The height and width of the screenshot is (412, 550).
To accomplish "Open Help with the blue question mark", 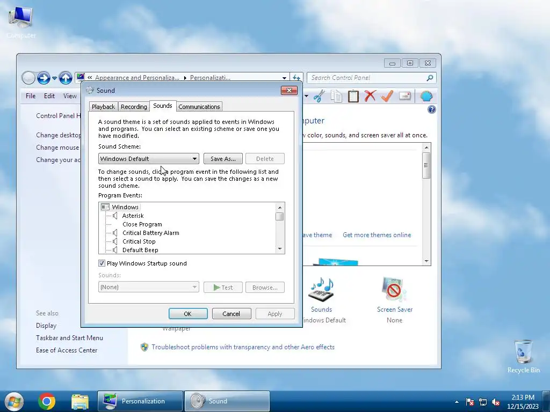I will point(432,109).
